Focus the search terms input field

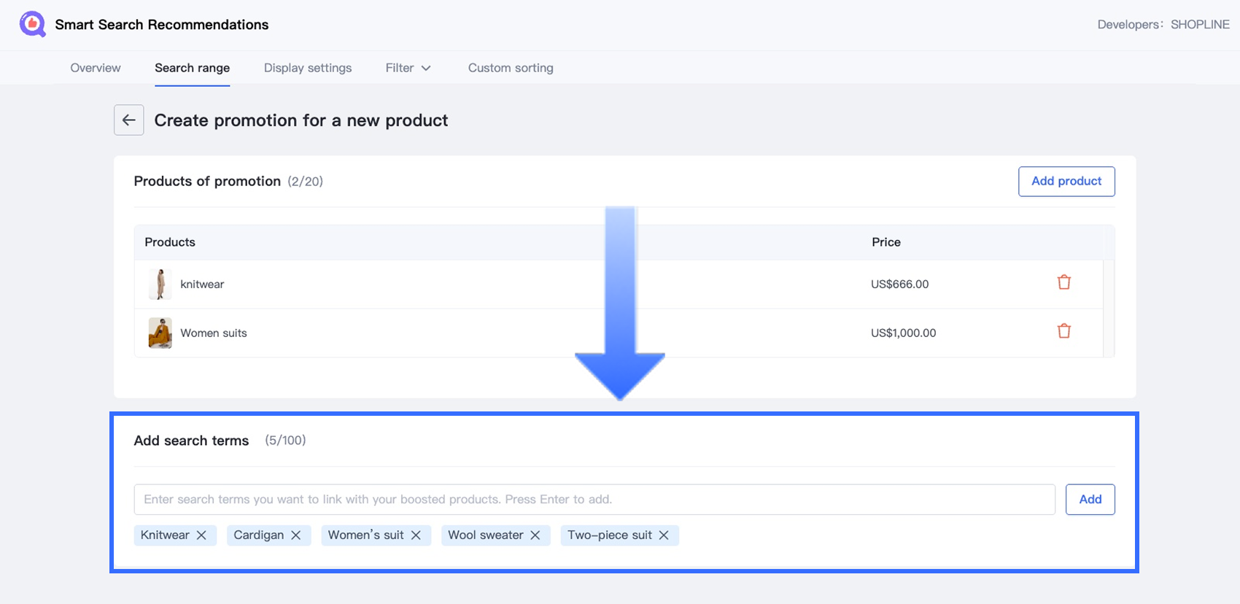click(594, 500)
